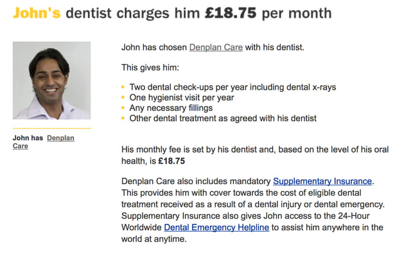Select 'Two dental check-ups per year' list item
The height and width of the screenshot is (254, 411).
click(x=232, y=87)
